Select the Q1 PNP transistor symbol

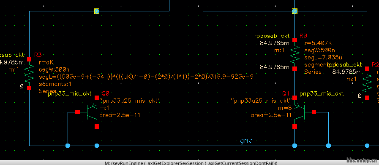point(300,112)
